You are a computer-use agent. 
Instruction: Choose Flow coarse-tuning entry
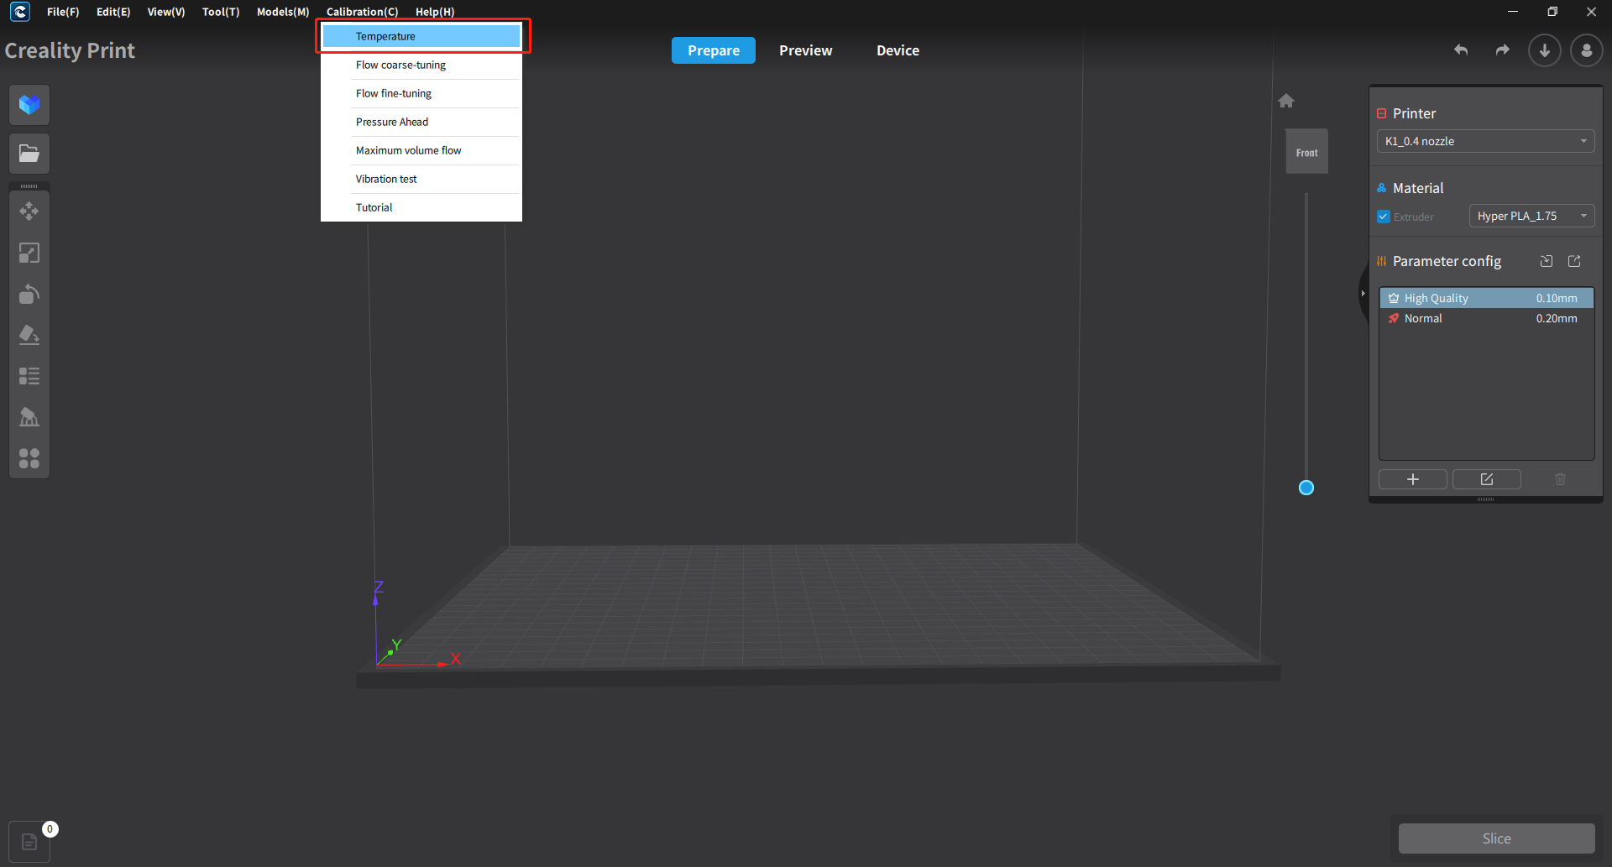(x=421, y=65)
